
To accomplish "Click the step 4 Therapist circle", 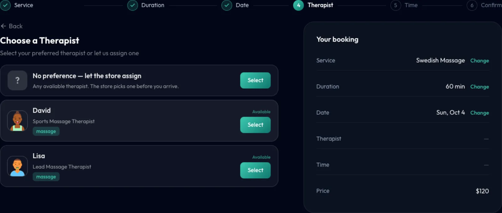I will (298, 5).
